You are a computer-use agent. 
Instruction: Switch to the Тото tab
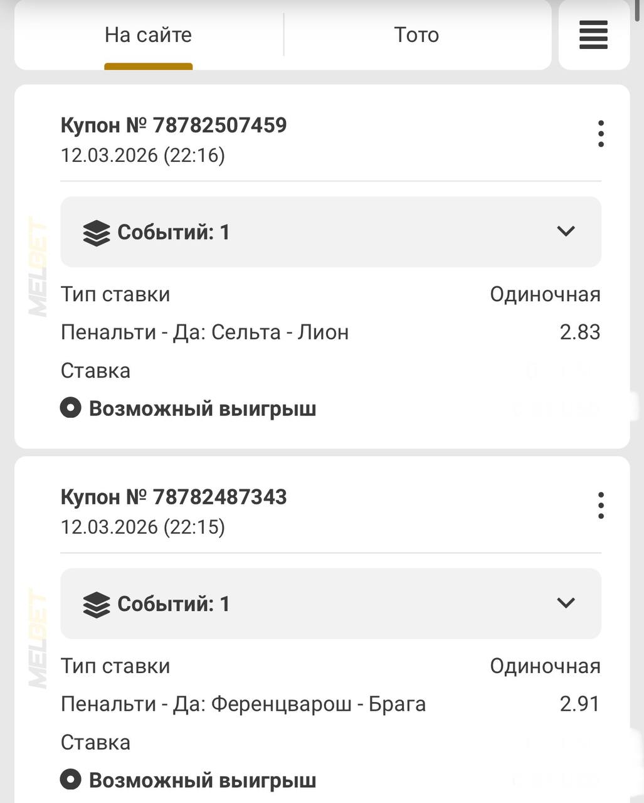(416, 35)
